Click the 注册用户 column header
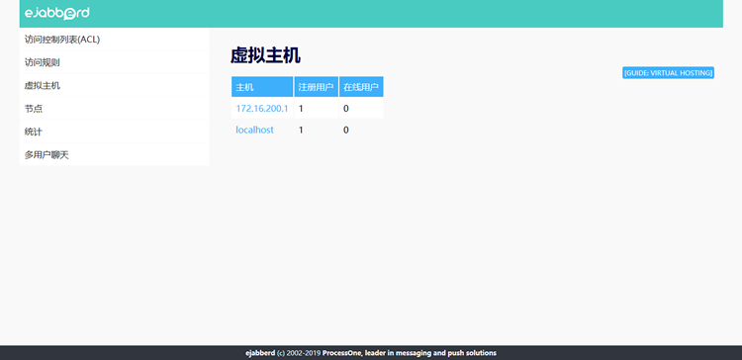742x360 pixels. coord(317,87)
